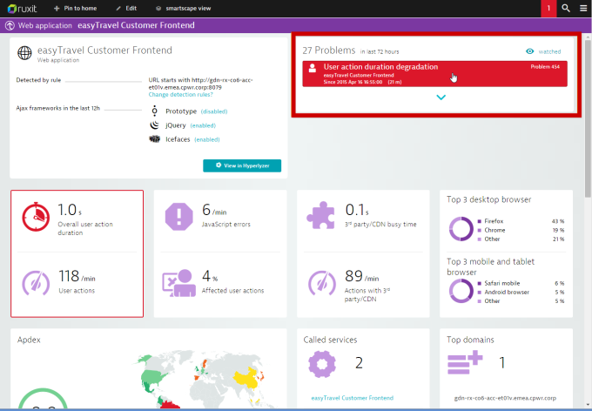Toggle jQuery enabled setting
This screenshot has height=411, width=592.
pos(203,125)
